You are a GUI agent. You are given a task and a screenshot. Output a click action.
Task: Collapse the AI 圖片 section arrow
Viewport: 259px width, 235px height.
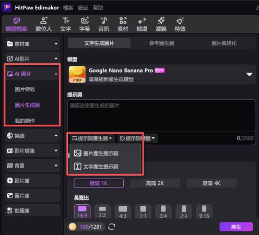tap(56, 74)
